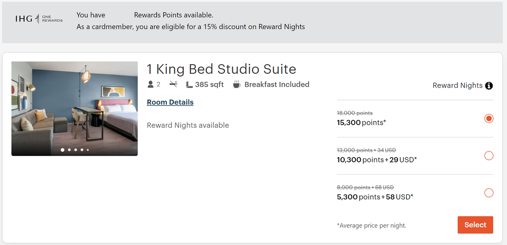Open the Room Details link
This screenshot has width=507, height=245.
[x=170, y=102]
